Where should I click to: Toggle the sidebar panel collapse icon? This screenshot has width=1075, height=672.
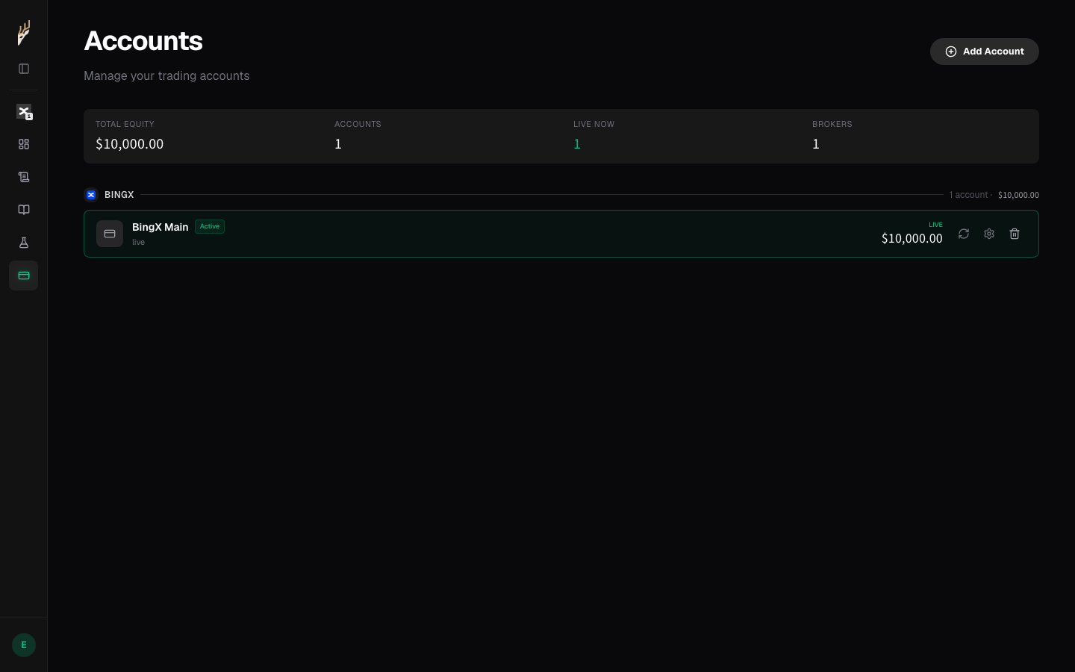point(24,69)
